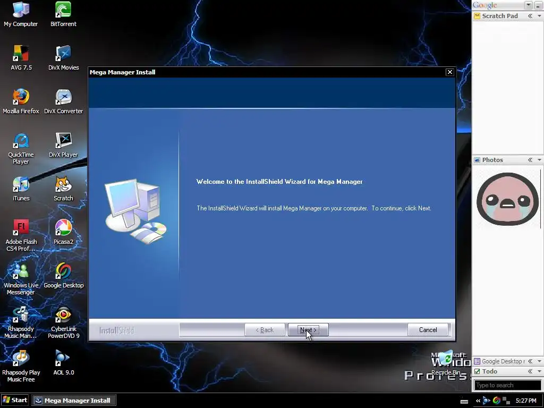Open the Windows Start menu

click(15, 400)
